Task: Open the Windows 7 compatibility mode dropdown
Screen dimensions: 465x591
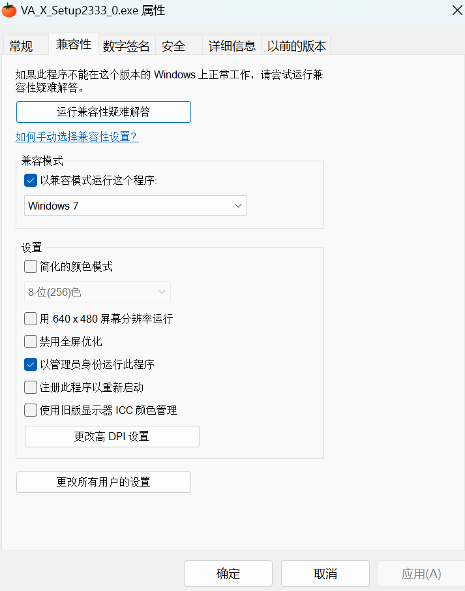Action: pos(135,206)
